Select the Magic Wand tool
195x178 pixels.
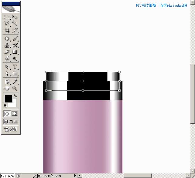point(15,24)
